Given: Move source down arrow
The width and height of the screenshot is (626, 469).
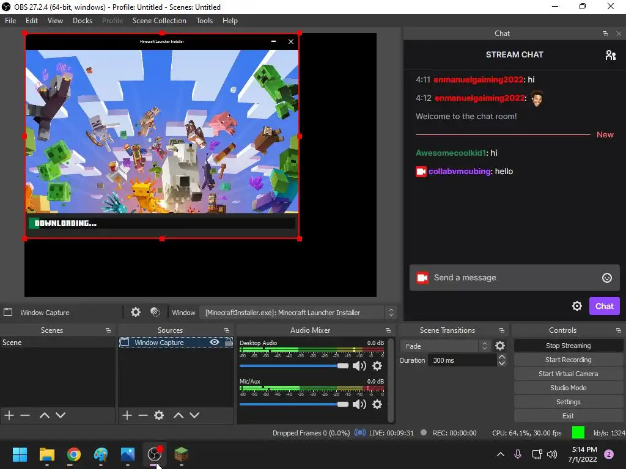Looking at the screenshot, I should (x=194, y=415).
